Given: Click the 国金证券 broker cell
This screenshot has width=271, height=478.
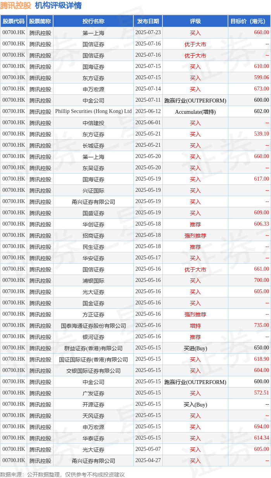Looking at the screenshot, I should pyautogui.click(x=93, y=303).
